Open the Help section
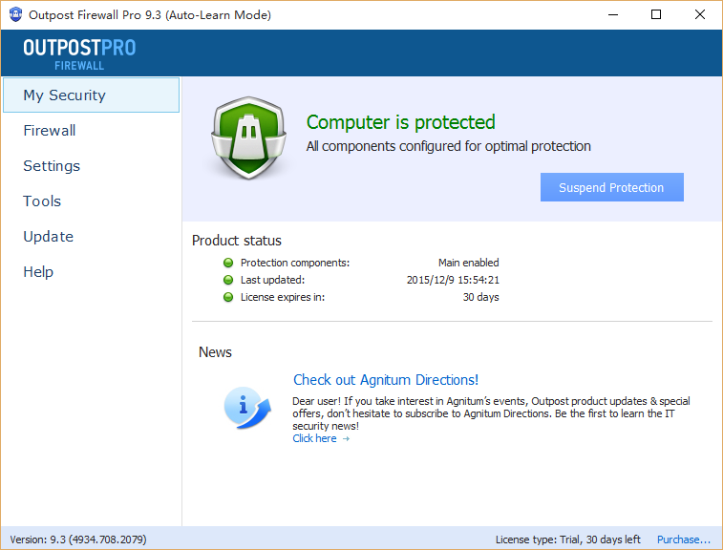Screen dimensions: 723x550 (38, 272)
